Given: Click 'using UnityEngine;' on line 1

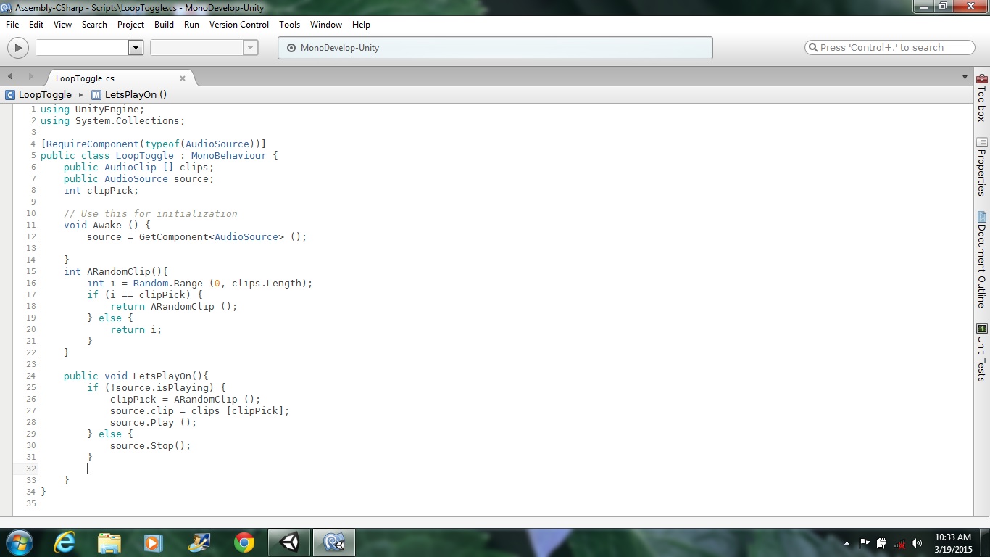Looking at the screenshot, I should coord(92,109).
